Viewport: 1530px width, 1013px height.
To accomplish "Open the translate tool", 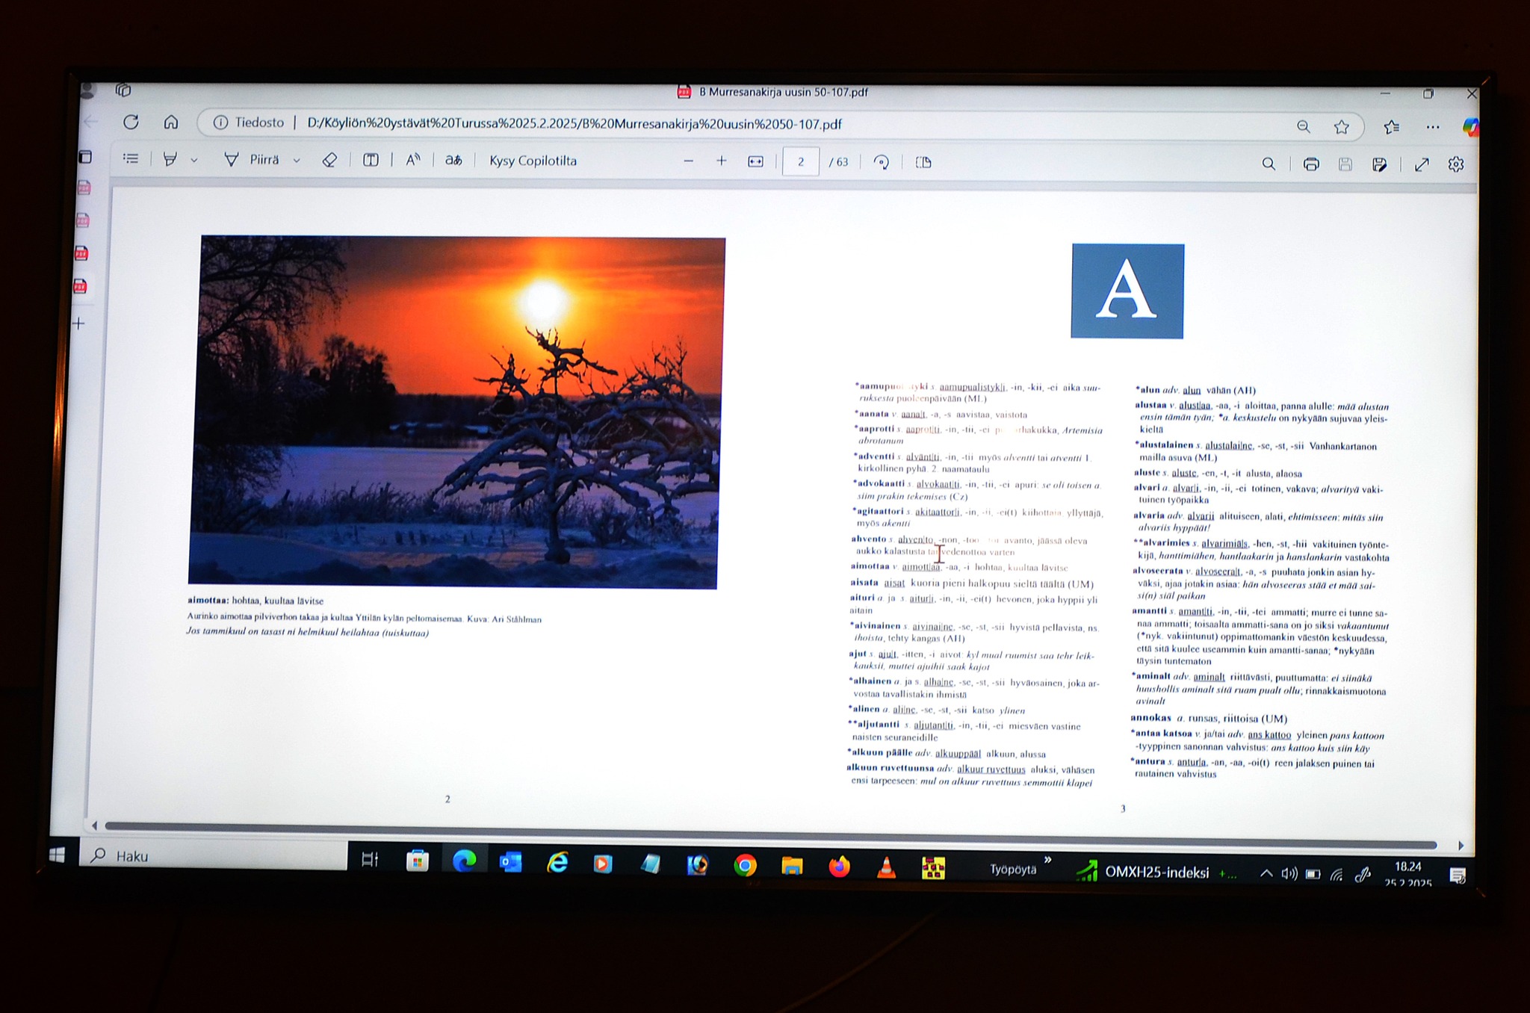I will tap(453, 161).
